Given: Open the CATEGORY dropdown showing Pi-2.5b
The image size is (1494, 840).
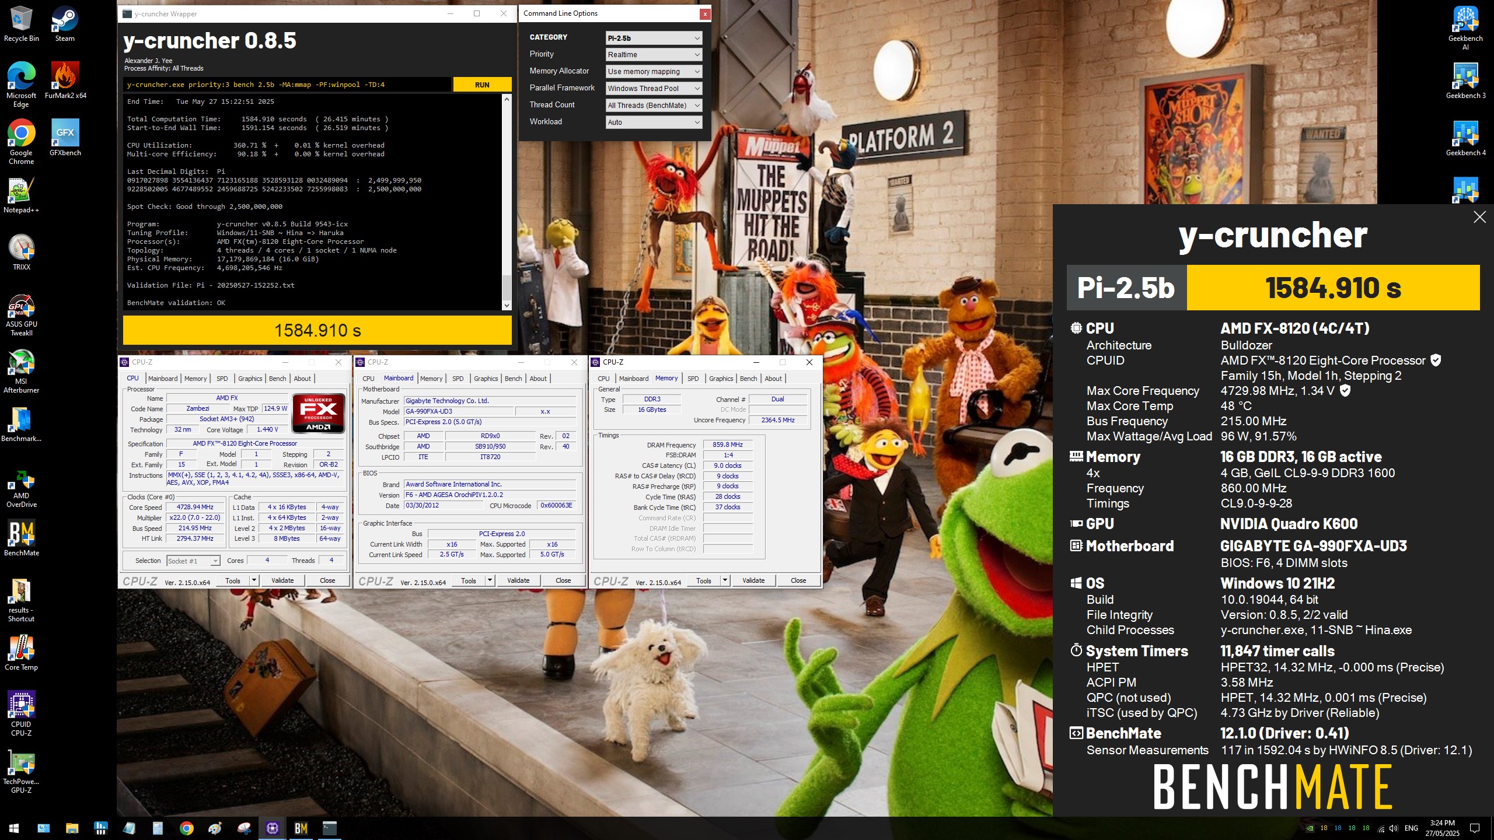Looking at the screenshot, I should [654, 38].
